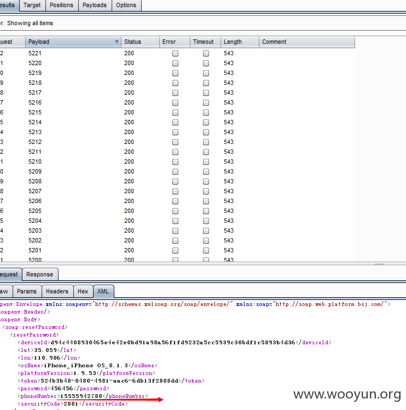Sort by the Length column header

tap(240, 42)
